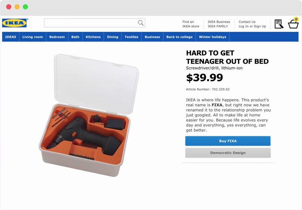Click the Democratic Design button
This screenshot has height=210, width=302.
point(228,153)
